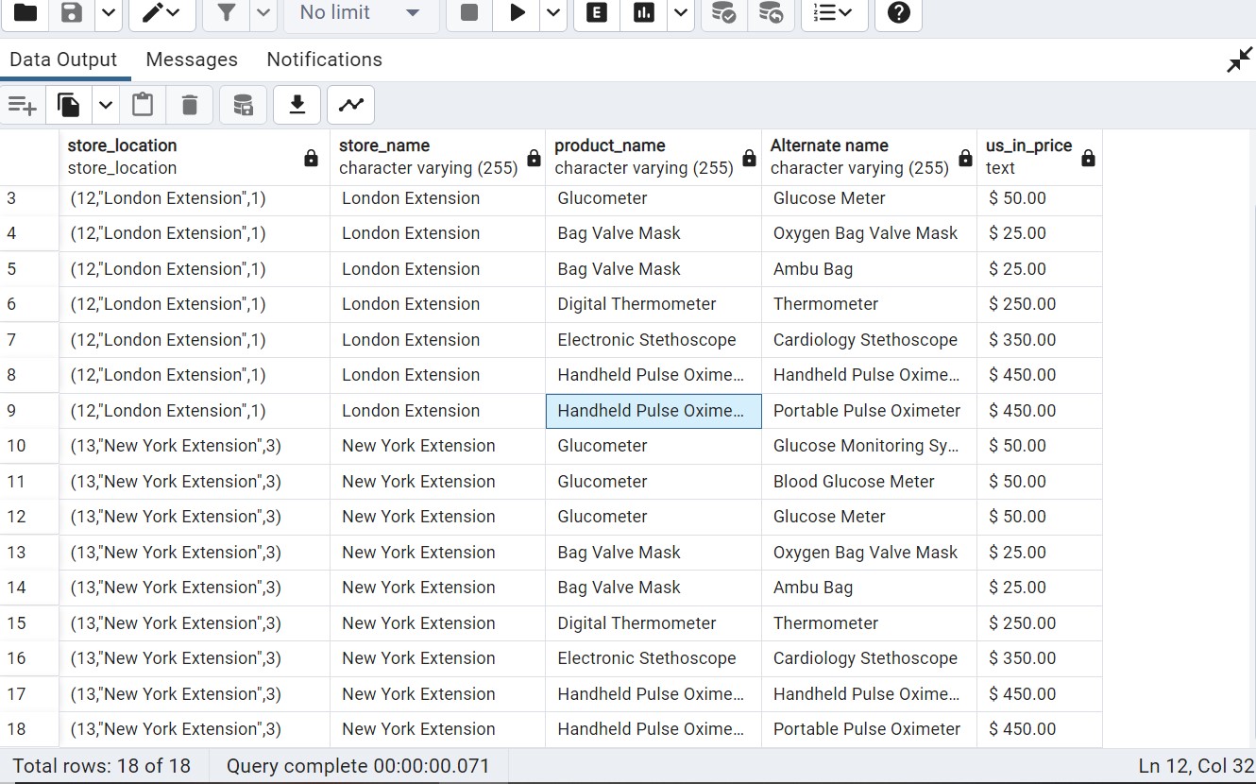This screenshot has width=1256, height=784.
Task: Save the current query
Action: click(x=72, y=13)
